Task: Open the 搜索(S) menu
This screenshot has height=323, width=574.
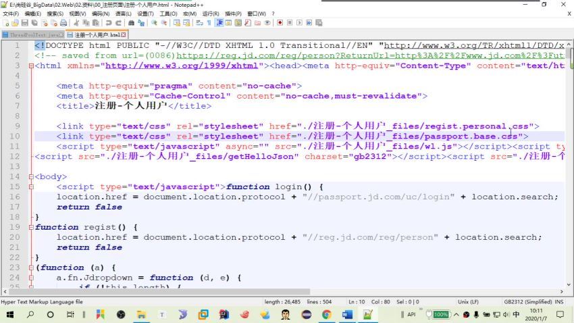Action: tap(55, 14)
